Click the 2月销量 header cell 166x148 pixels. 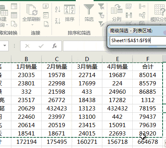56,67
